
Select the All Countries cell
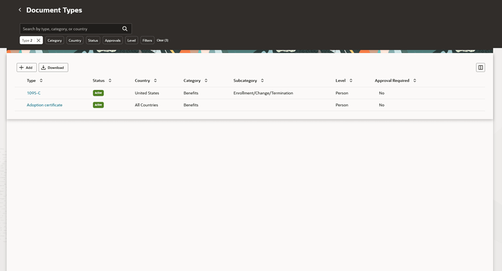[146, 105]
